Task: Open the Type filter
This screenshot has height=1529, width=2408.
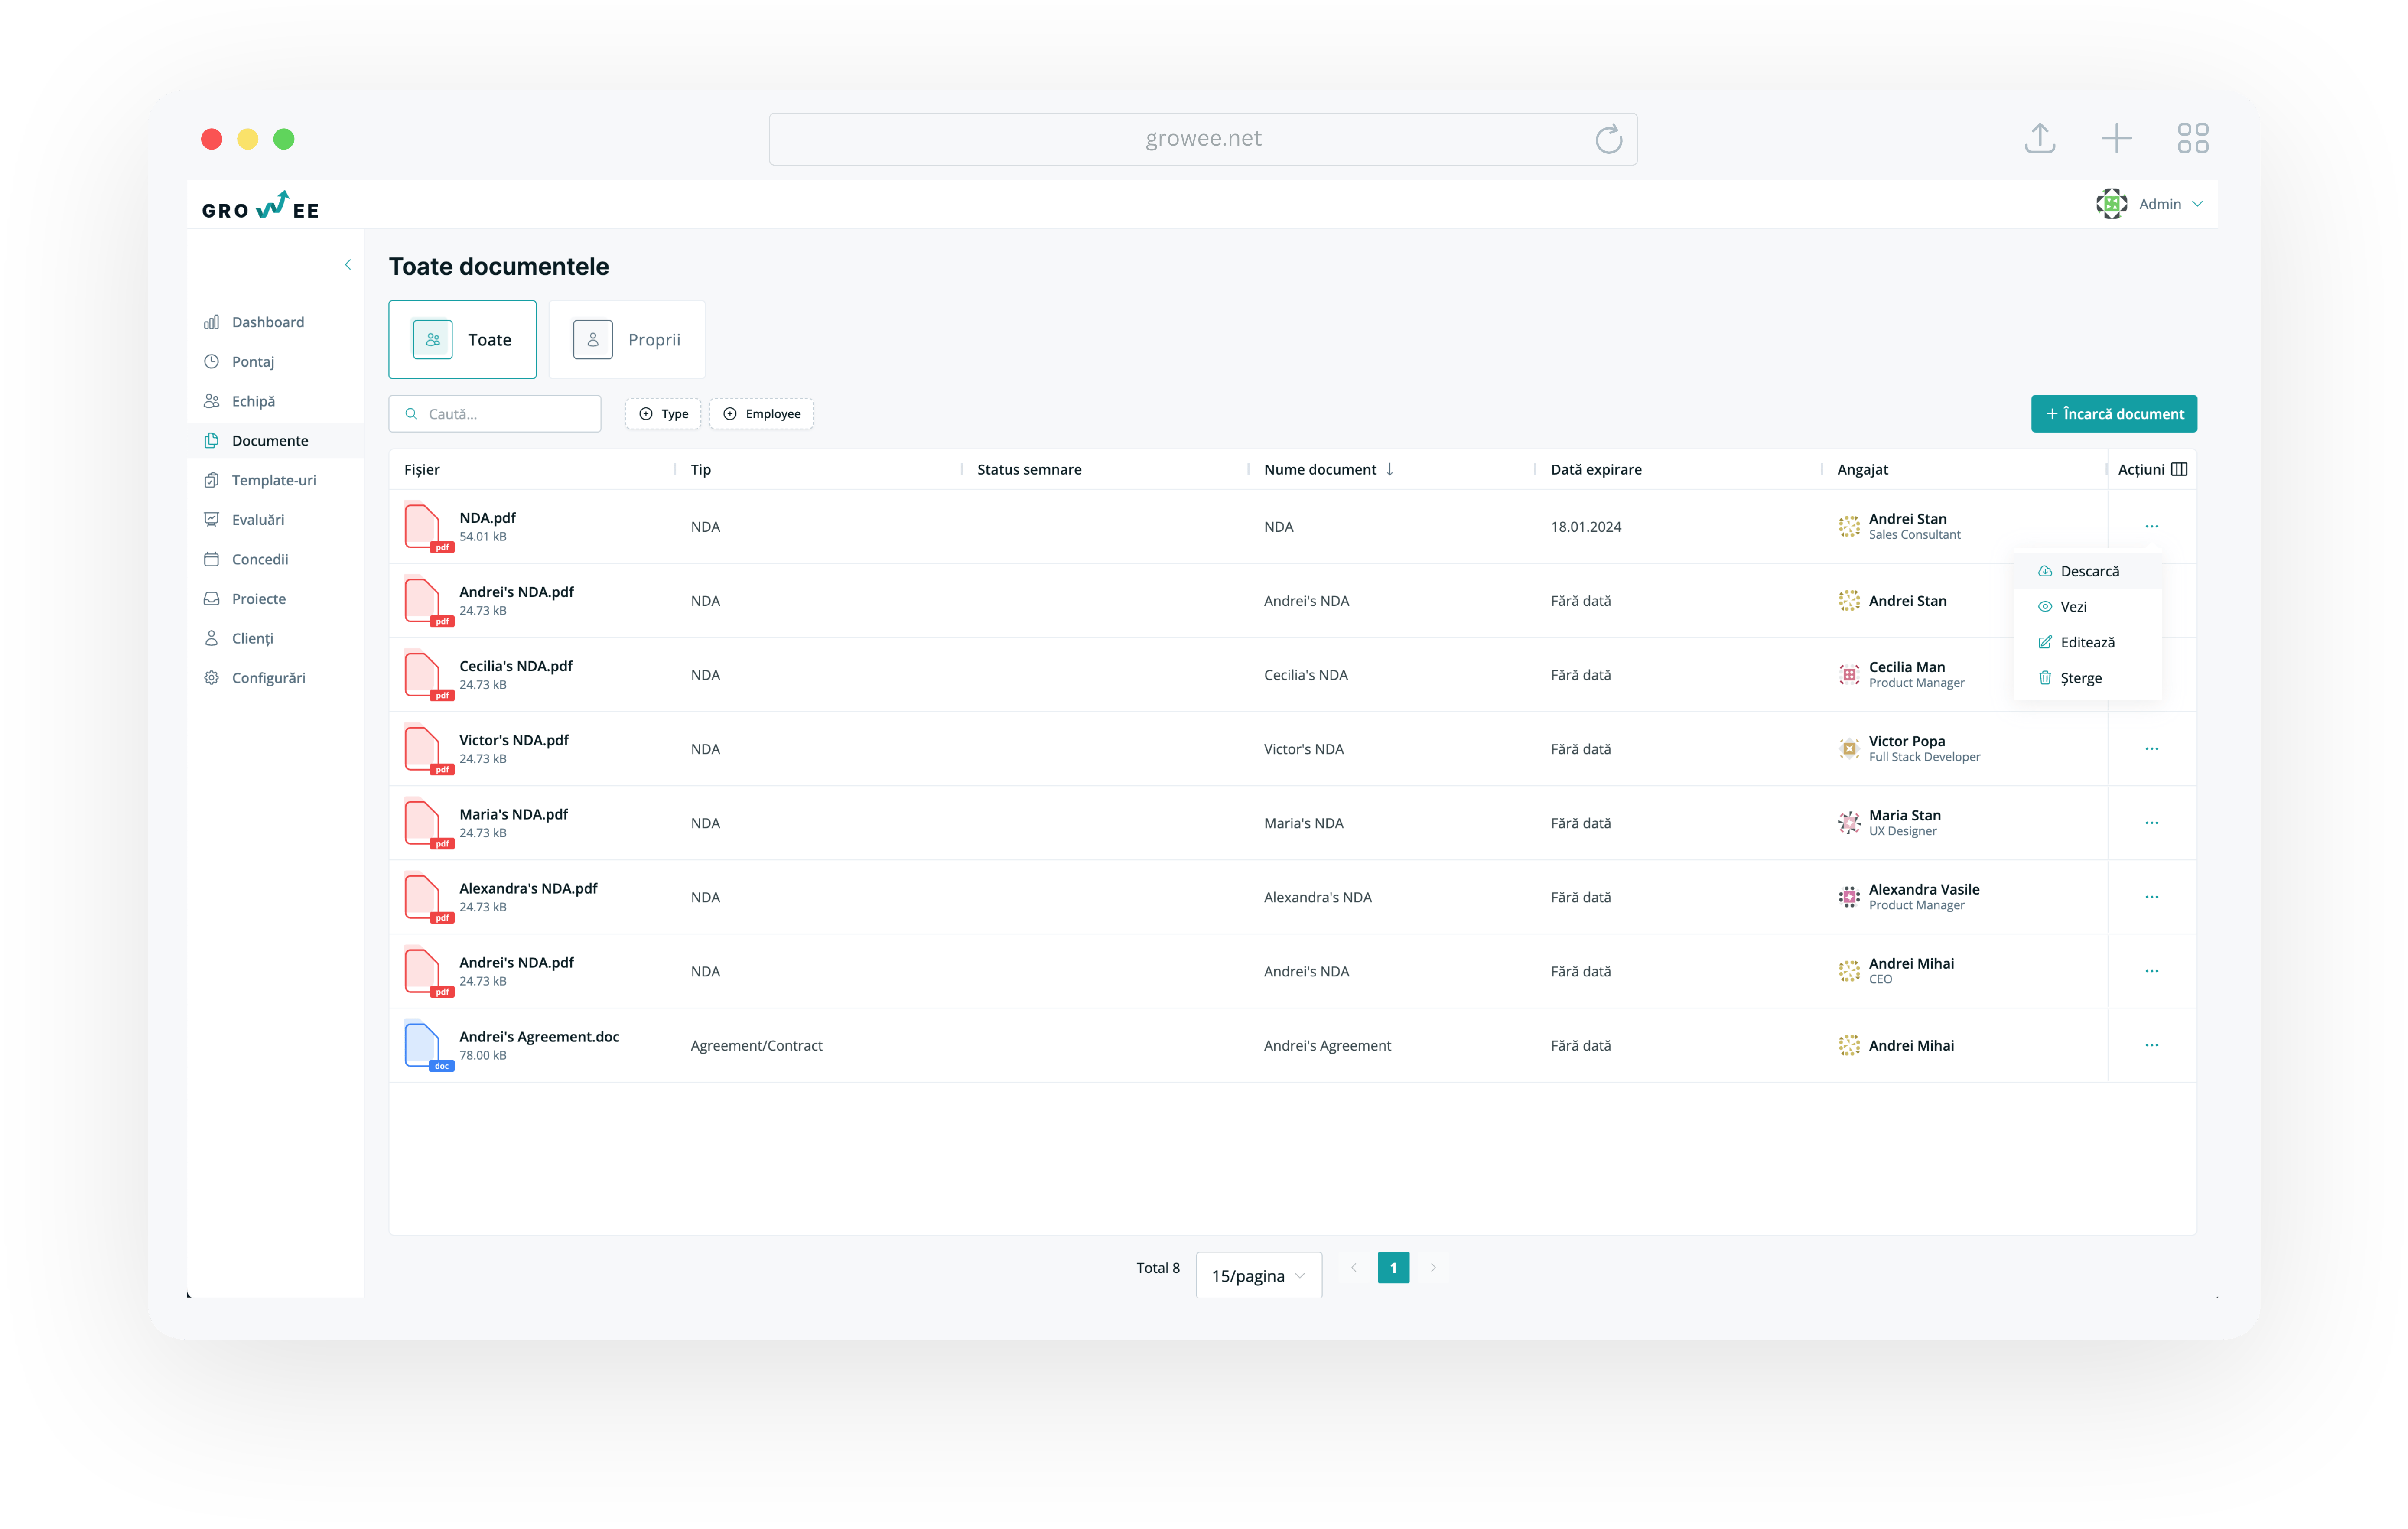Action: [663, 414]
